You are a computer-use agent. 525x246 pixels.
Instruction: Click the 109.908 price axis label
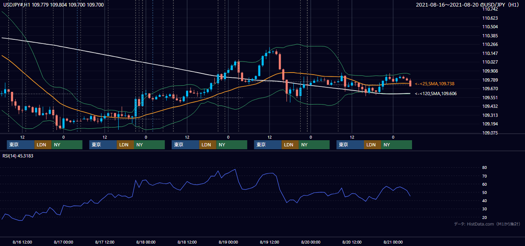point(490,71)
